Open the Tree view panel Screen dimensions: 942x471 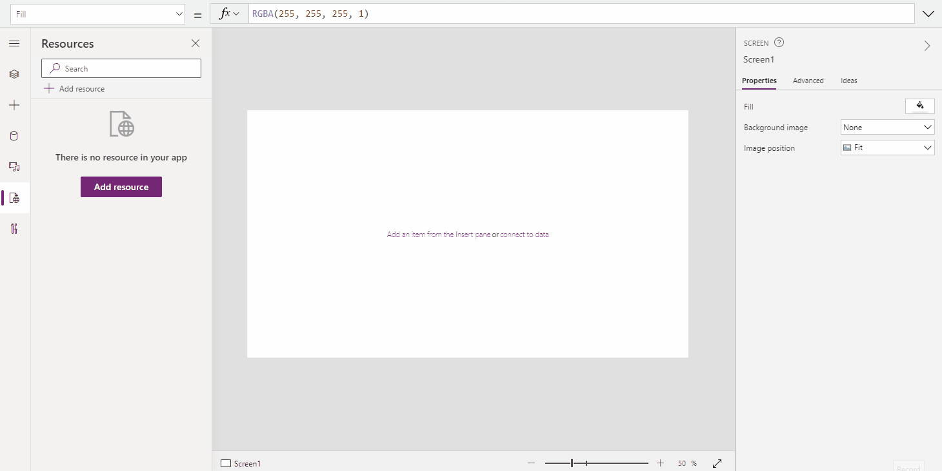click(x=14, y=74)
